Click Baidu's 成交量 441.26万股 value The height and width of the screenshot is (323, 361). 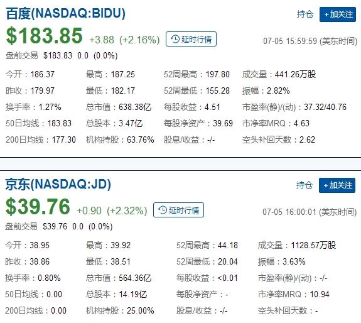[x=295, y=74]
